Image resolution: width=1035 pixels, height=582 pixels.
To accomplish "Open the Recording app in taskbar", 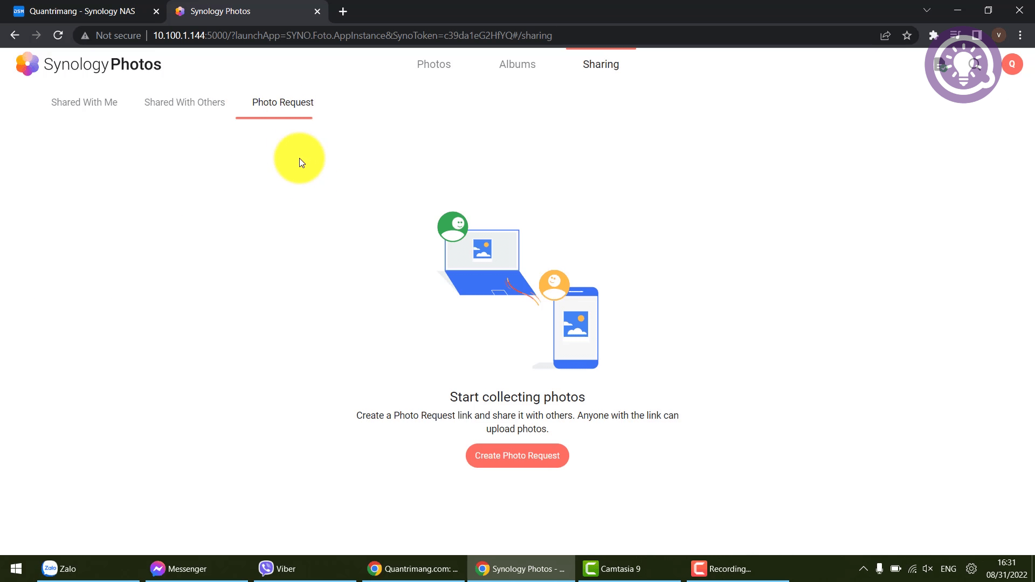I will [x=737, y=569].
